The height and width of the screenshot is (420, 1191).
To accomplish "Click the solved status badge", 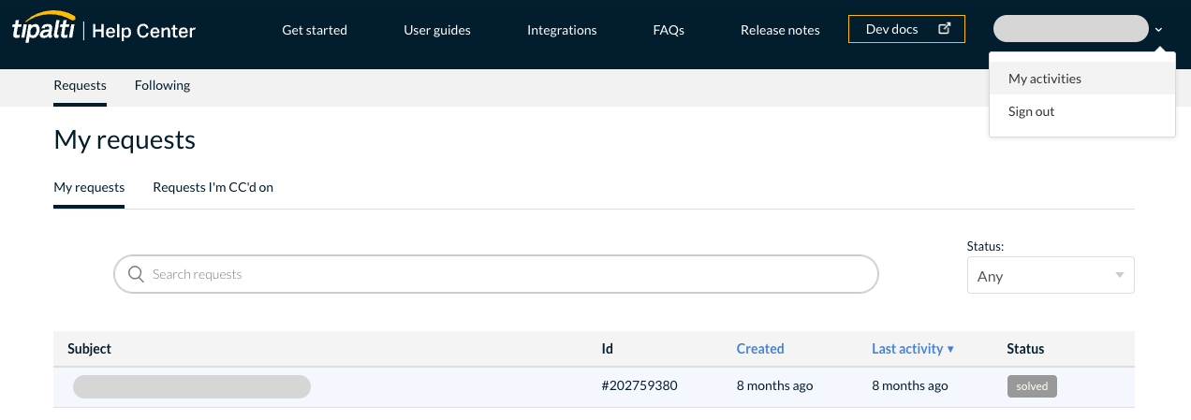I will click(x=1032, y=386).
